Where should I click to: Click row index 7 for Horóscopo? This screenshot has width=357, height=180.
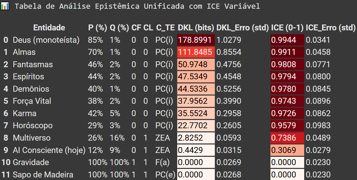point(6,126)
